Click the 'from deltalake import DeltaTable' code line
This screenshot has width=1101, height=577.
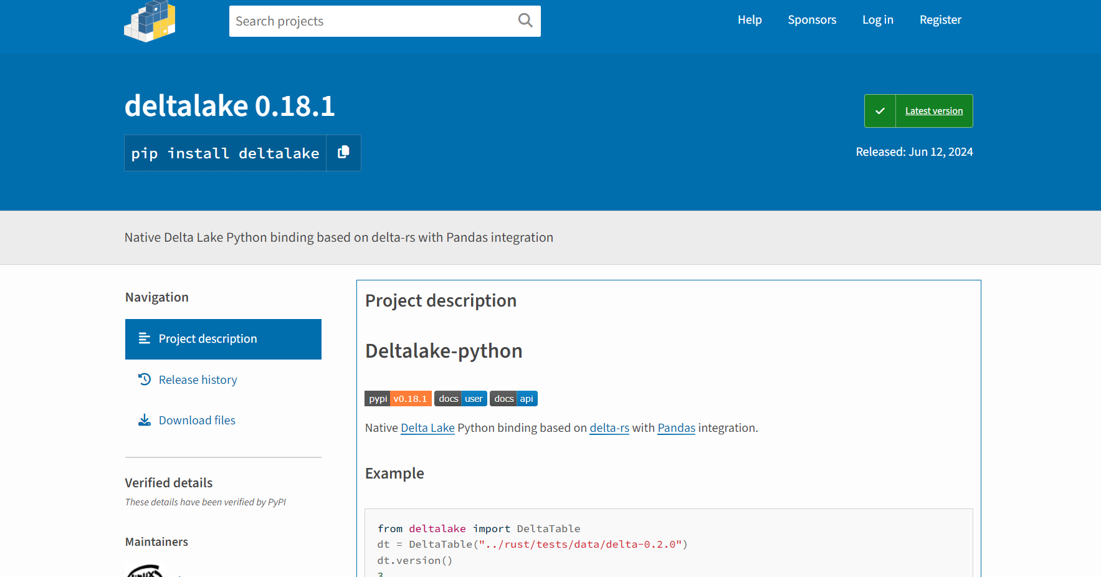pos(479,528)
